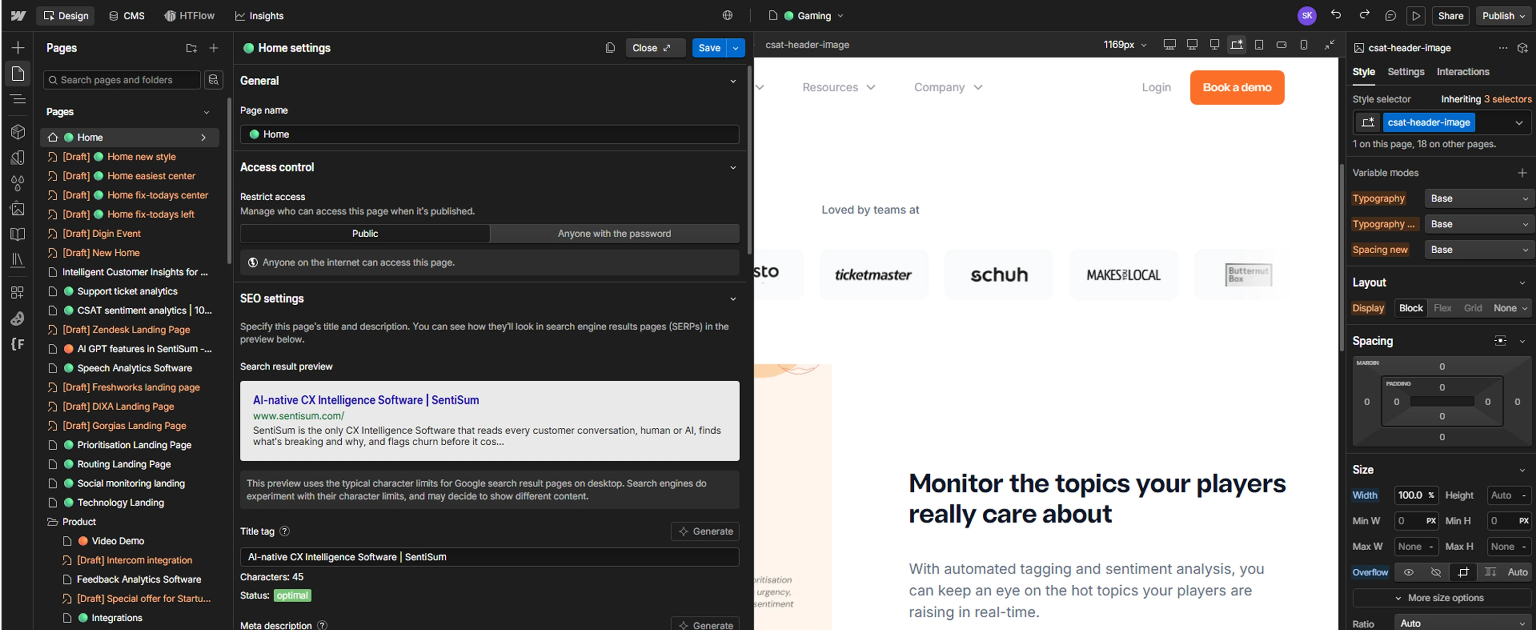Open the Ratio Auto dropdown
The image size is (1536, 630).
coord(1463,623)
